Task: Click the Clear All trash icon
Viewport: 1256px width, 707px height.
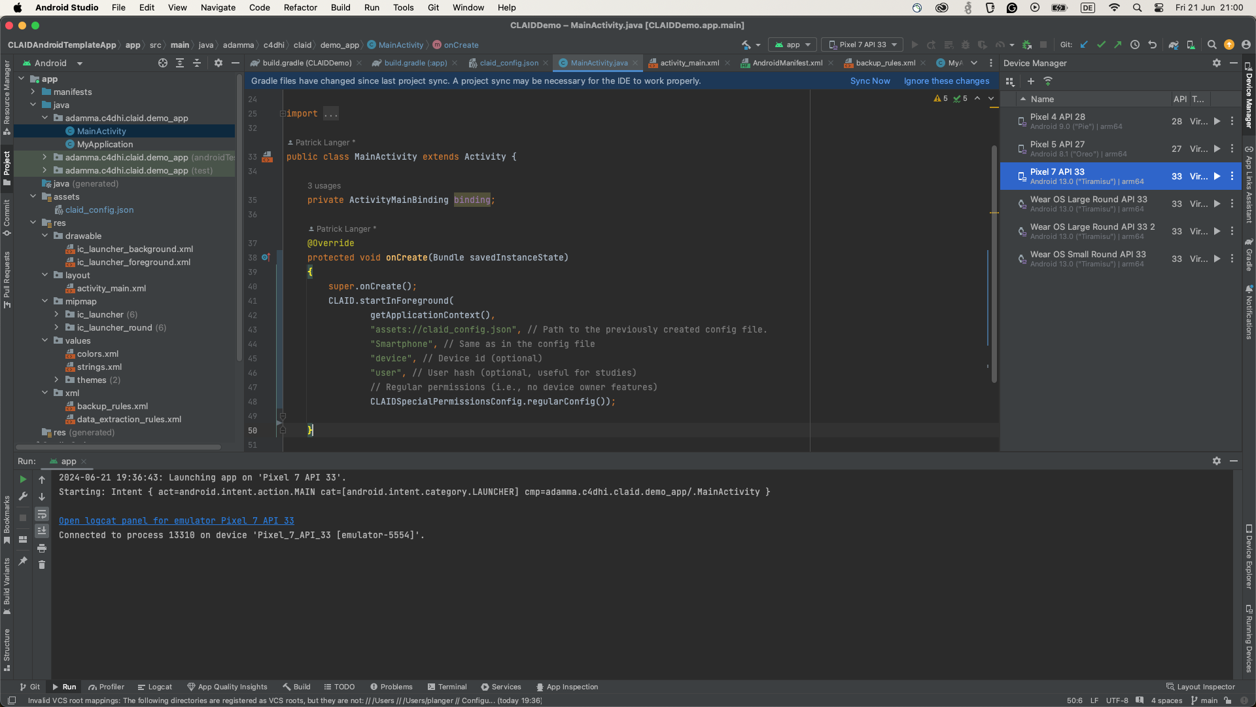Action: point(42,565)
